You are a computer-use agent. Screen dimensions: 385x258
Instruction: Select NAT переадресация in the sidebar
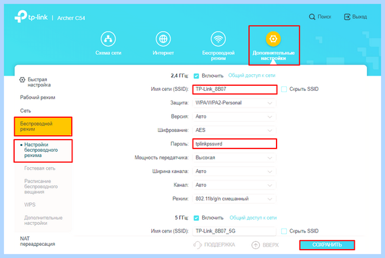pos(37,241)
